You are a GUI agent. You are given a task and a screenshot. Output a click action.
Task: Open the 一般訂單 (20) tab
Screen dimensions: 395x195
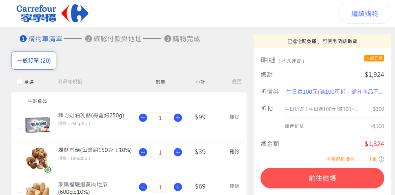coord(34,61)
